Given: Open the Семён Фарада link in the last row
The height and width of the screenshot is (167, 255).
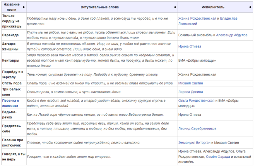Looking at the screenshot, I should point(219,157).
